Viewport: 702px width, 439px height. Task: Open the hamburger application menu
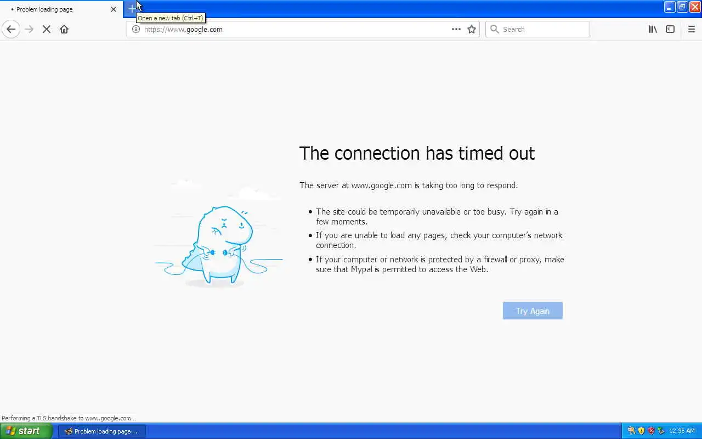point(692,29)
